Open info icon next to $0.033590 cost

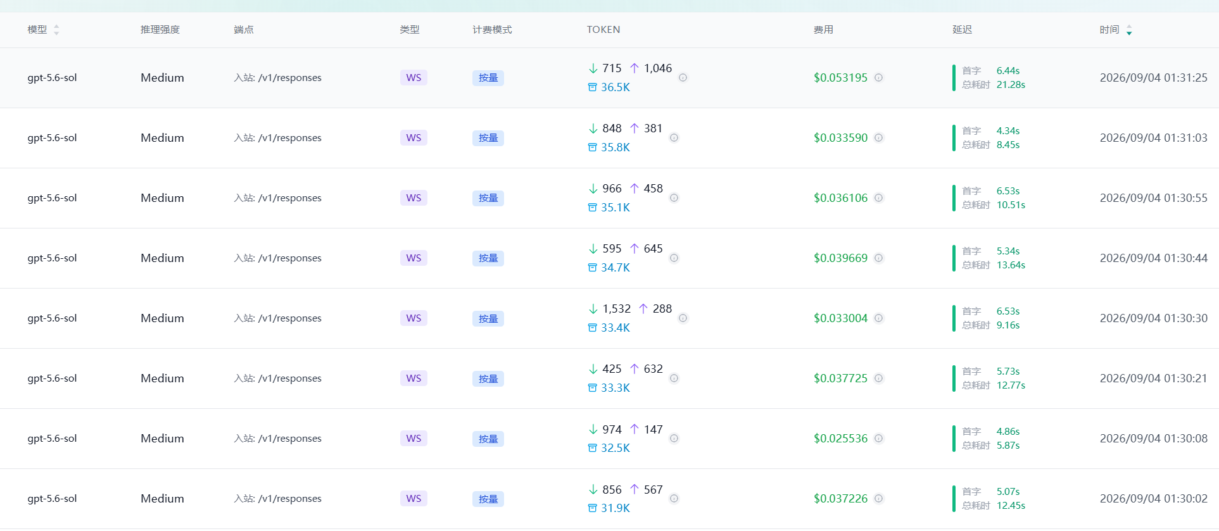pyautogui.click(x=879, y=138)
